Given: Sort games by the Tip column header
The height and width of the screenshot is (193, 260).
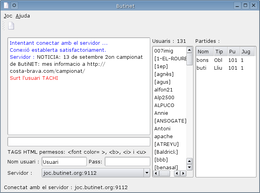Looking at the screenshot, I should tap(220, 52).
